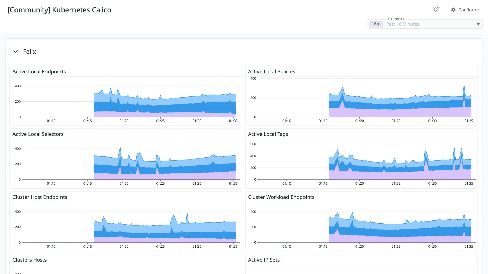The width and height of the screenshot is (488, 274).
Task: Click 01:20 tick on Active Local Endpoints chart
Action: pos(124,121)
